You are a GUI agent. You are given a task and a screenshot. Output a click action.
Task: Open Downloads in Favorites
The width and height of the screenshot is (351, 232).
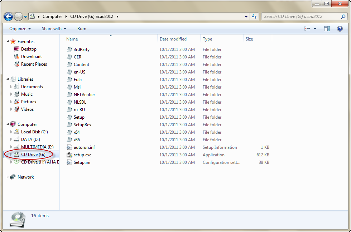(x=32, y=57)
